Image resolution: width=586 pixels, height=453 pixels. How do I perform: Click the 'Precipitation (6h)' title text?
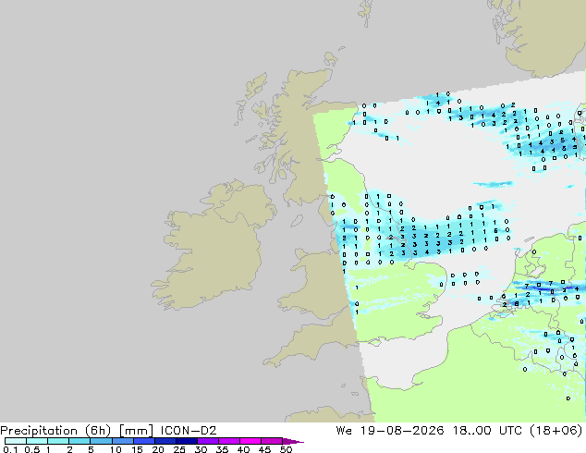pyautogui.click(x=55, y=431)
